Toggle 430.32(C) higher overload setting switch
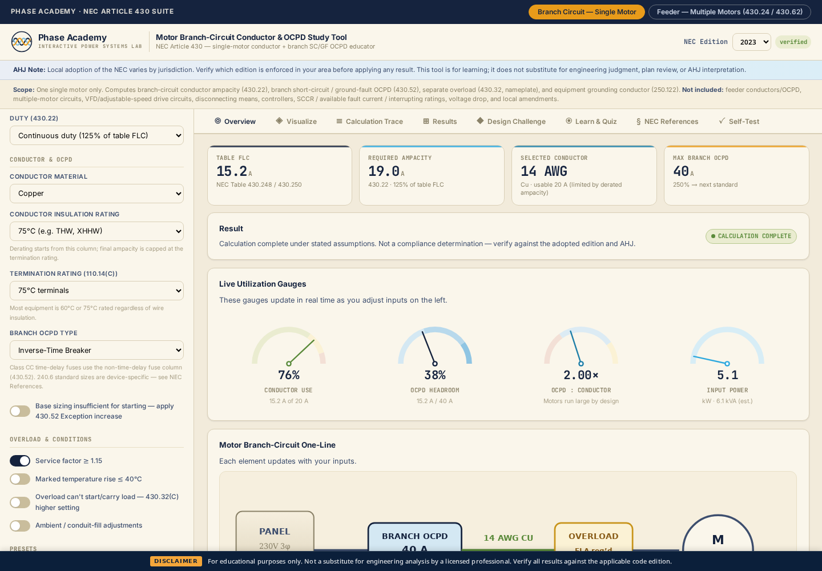The height and width of the screenshot is (571, 822). [x=20, y=502]
